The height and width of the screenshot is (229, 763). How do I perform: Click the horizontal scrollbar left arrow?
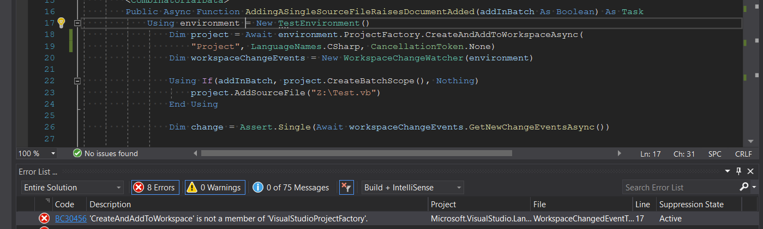(195, 153)
